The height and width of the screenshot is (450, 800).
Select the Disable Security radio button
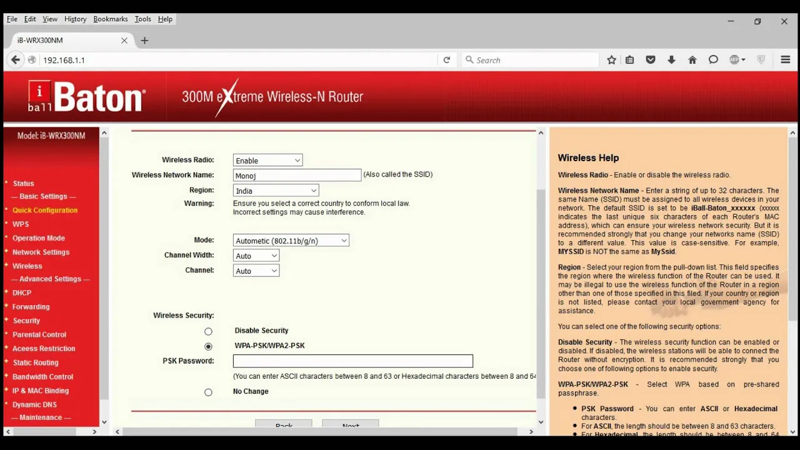click(208, 331)
